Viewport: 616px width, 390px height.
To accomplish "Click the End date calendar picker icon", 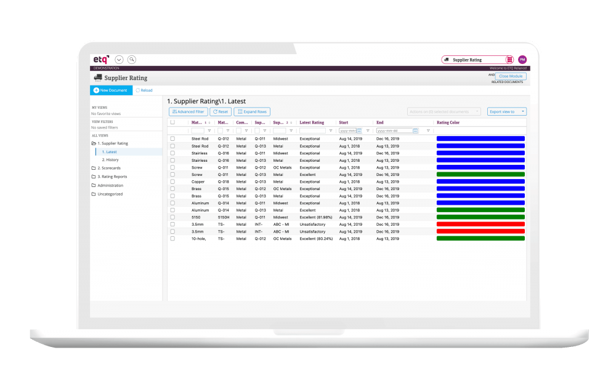I will coord(415,130).
